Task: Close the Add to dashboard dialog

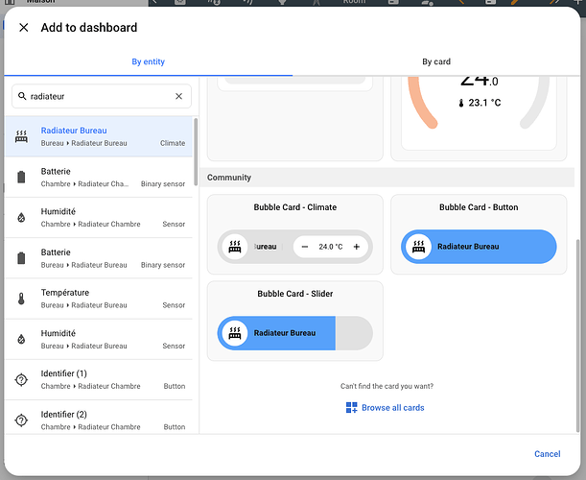Action: tap(24, 27)
